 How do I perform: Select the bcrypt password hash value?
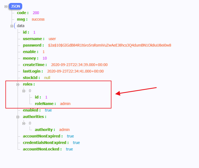[110, 45]
